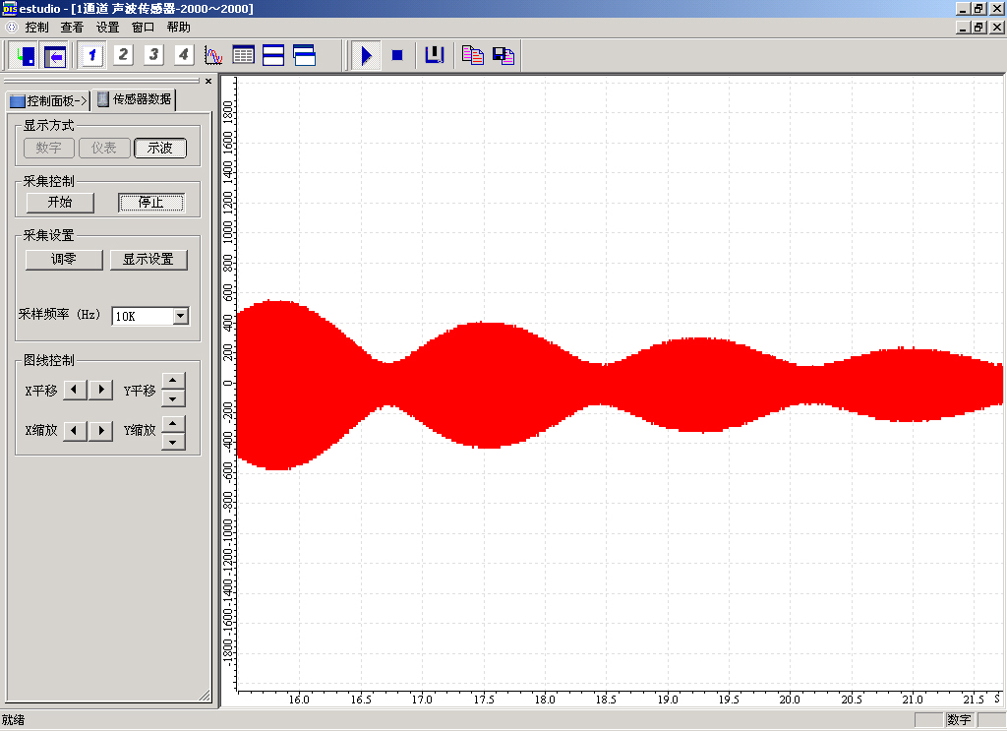Image resolution: width=1007 pixels, height=731 pixels.
Task: Click the save data floppy icon
Action: tap(503, 55)
